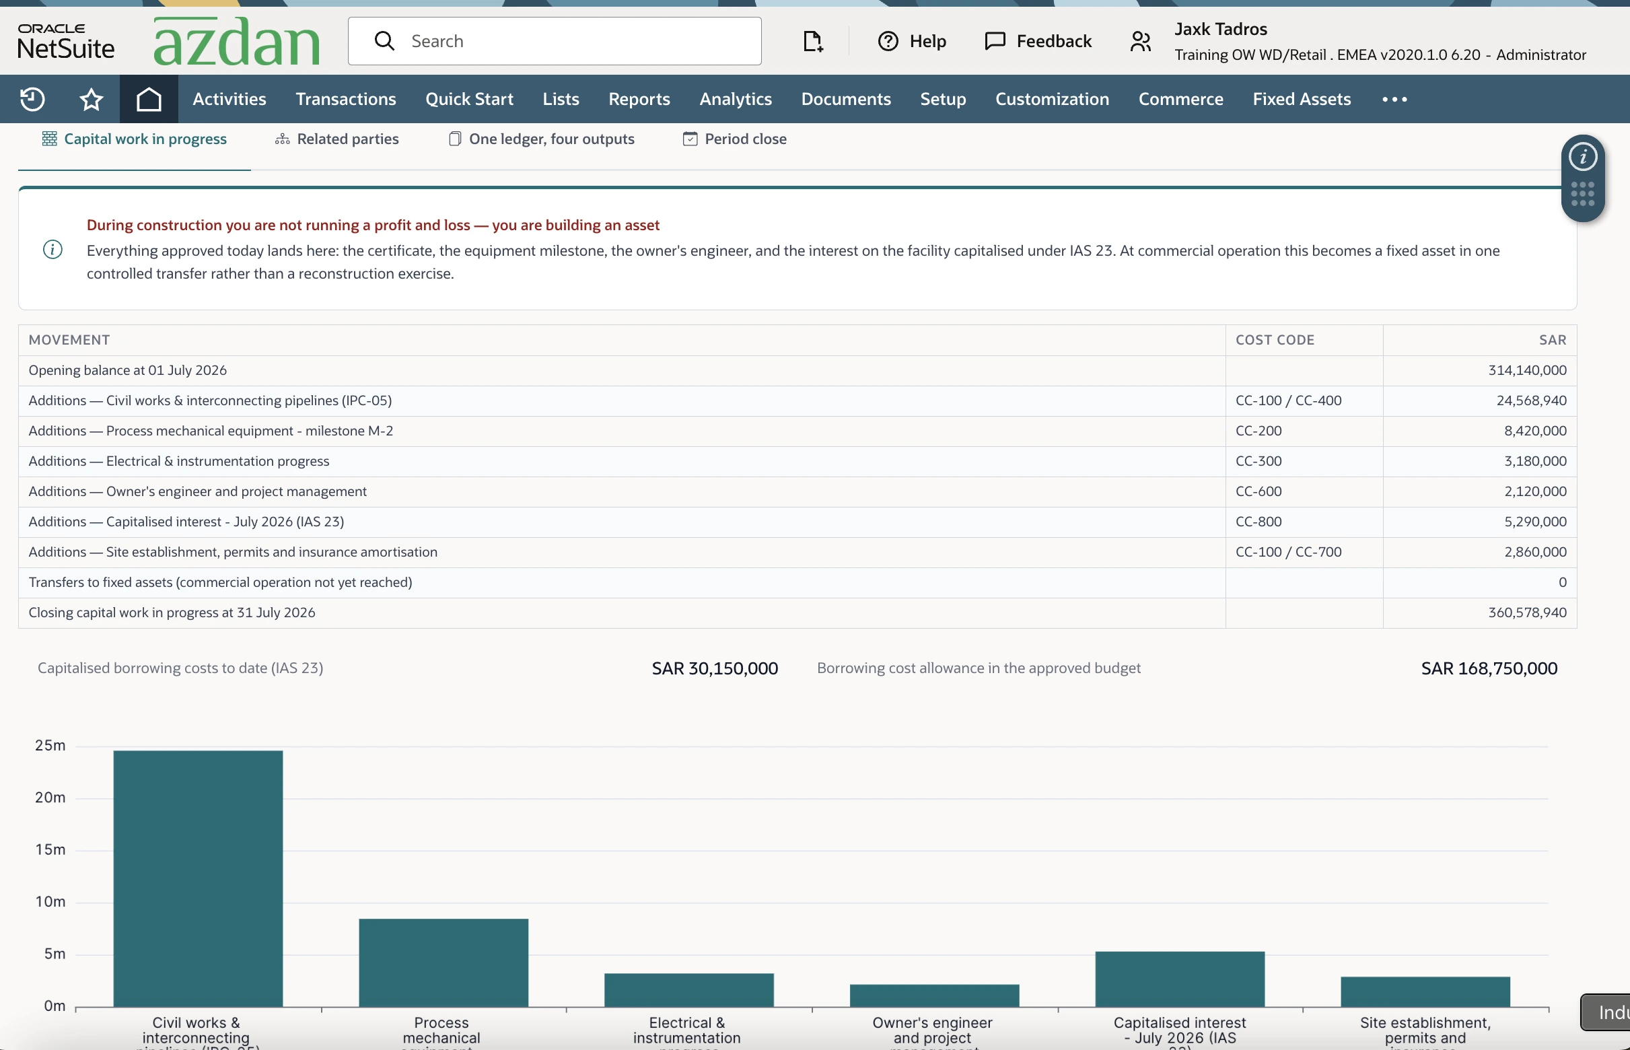The image size is (1630, 1050).
Task: Open the Jaxk Tadros role menu
Action: [x=1380, y=41]
